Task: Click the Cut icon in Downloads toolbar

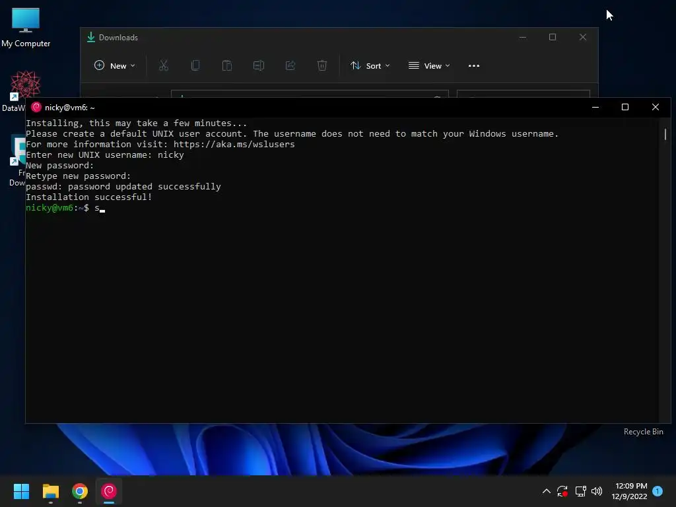Action: pyautogui.click(x=164, y=65)
